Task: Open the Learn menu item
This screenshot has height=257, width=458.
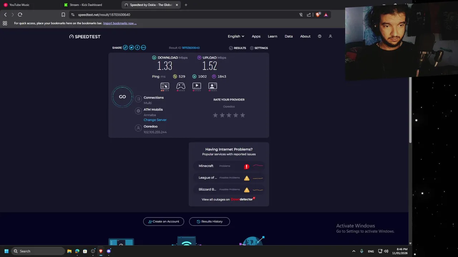Action: tap(272, 36)
